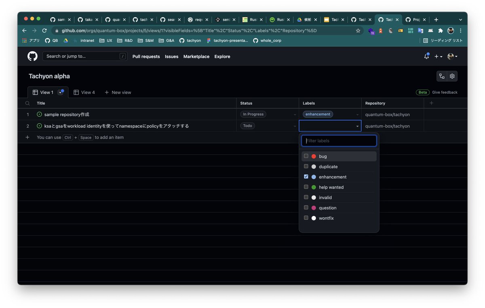This screenshot has height=308, width=485.
Task: Create a New view
Action: coord(118,92)
